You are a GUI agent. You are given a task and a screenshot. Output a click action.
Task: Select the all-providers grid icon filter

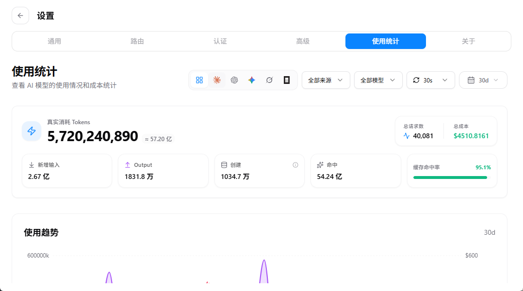tap(199, 80)
